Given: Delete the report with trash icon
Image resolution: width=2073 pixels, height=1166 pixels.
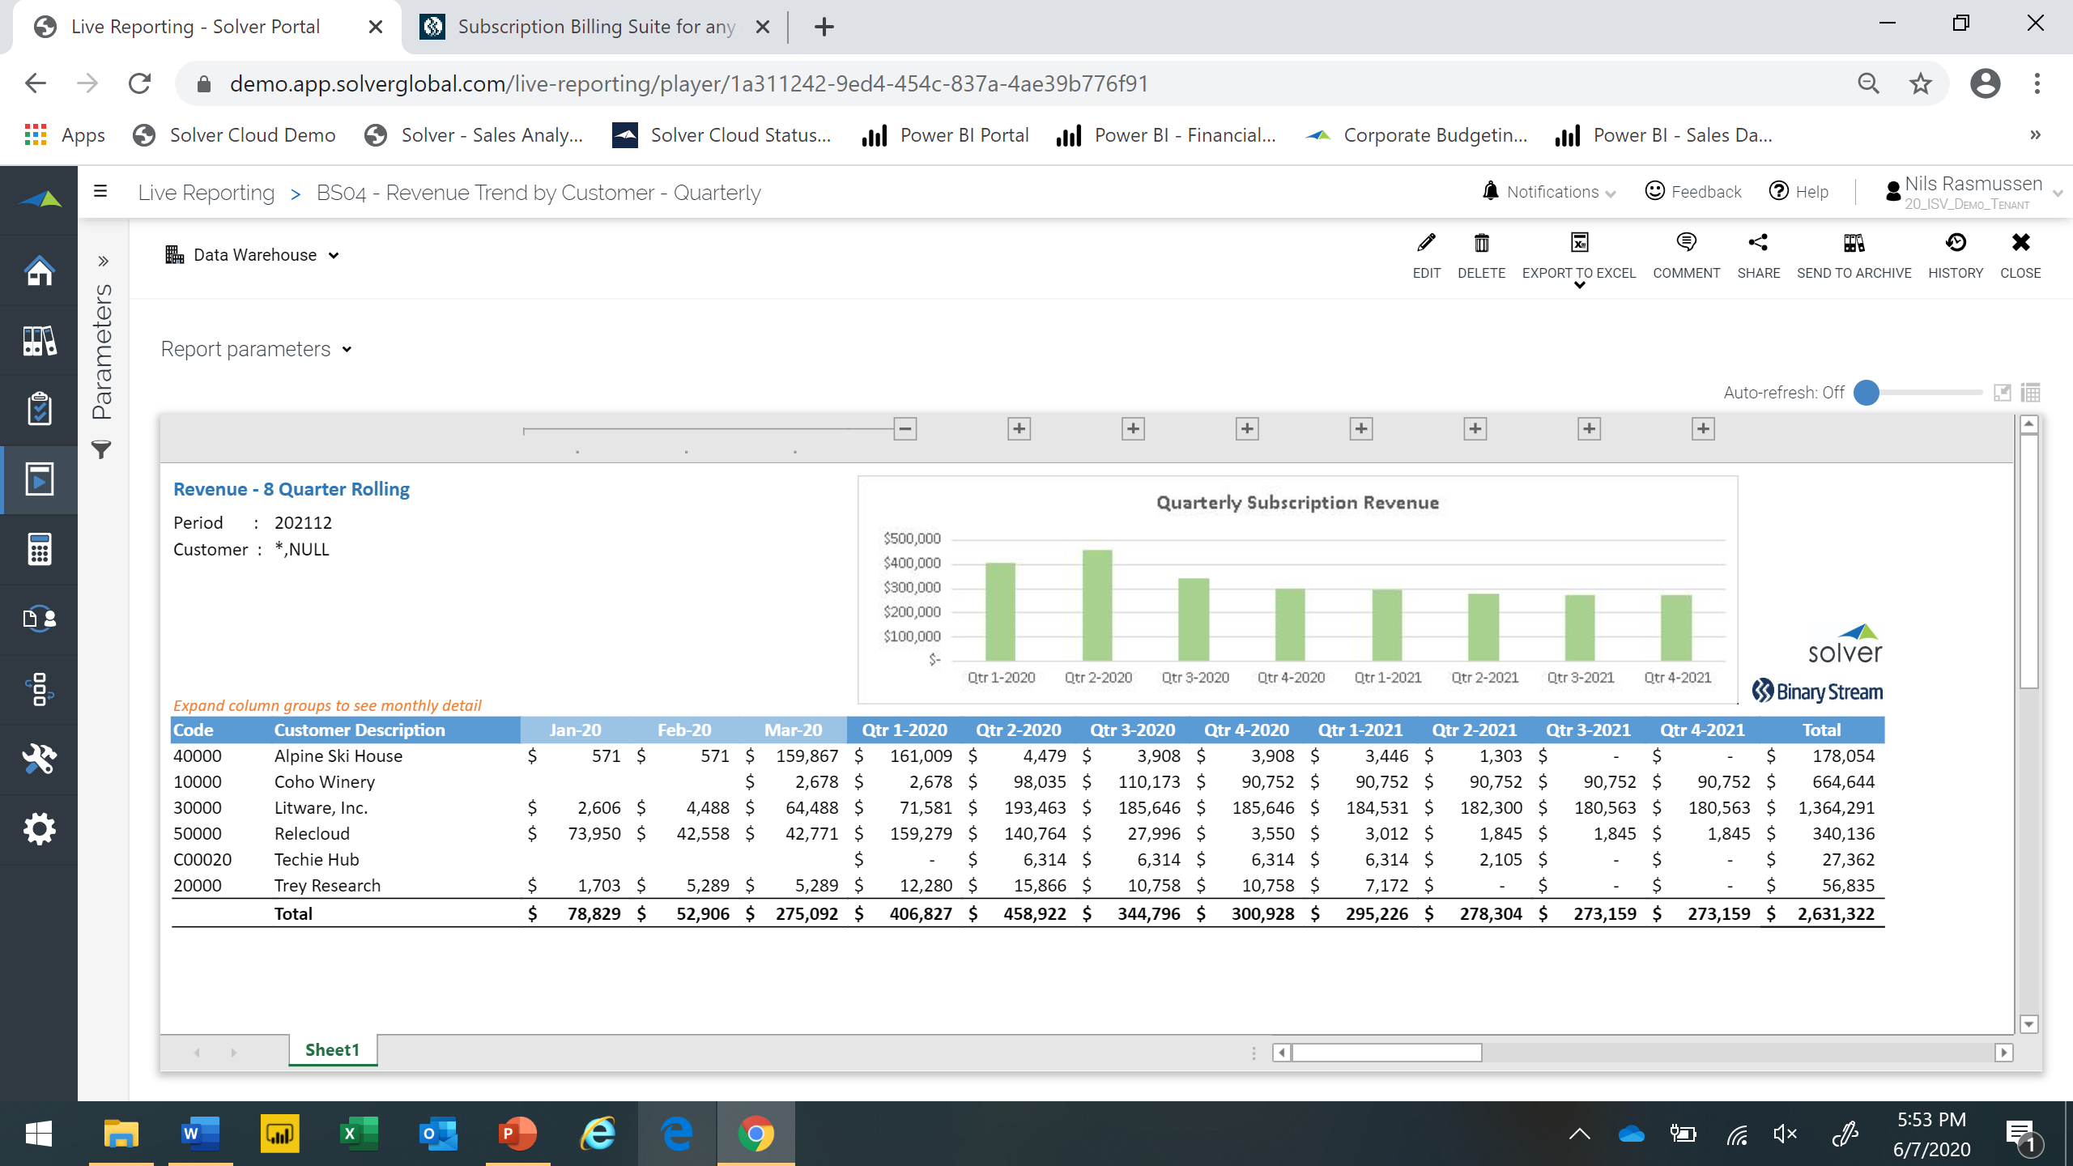Looking at the screenshot, I should click(x=1481, y=243).
